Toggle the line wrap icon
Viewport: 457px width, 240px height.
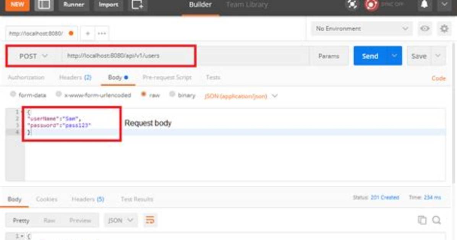(150, 221)
